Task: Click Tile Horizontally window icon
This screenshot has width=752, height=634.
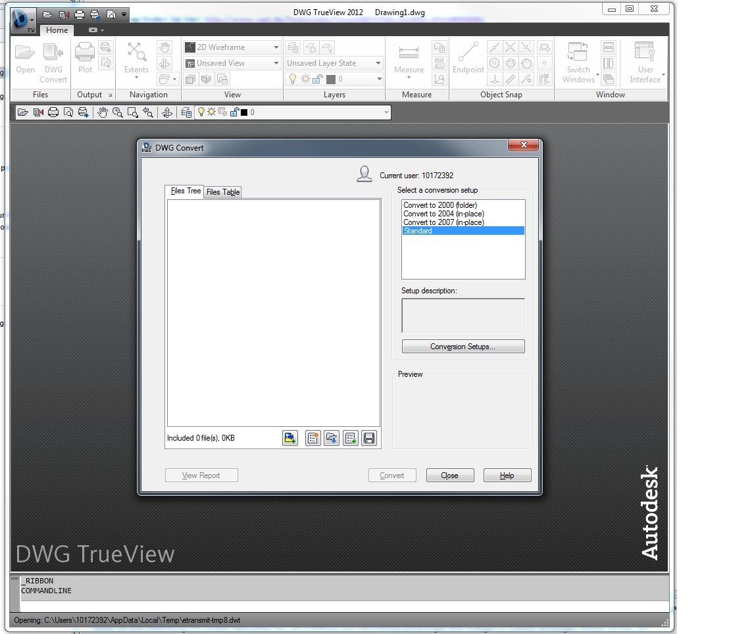Action: pyautogui.click(x=609, y=47)
